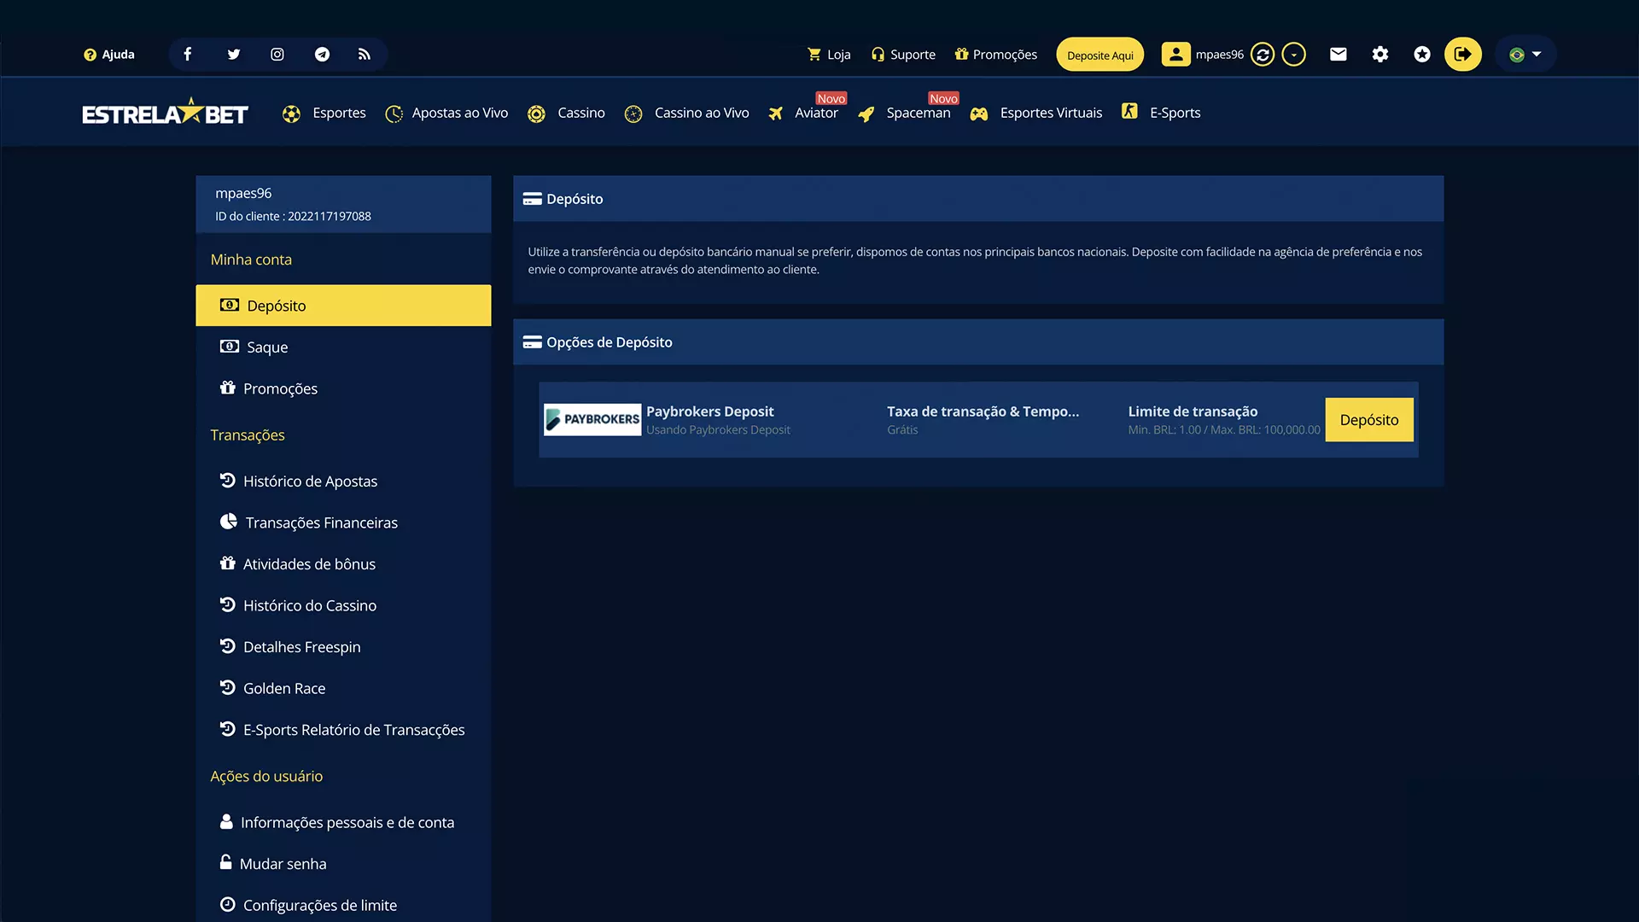Open the Esportes menu
The width and height of the screenshot is (1639, 922).
tap(324, 113)
